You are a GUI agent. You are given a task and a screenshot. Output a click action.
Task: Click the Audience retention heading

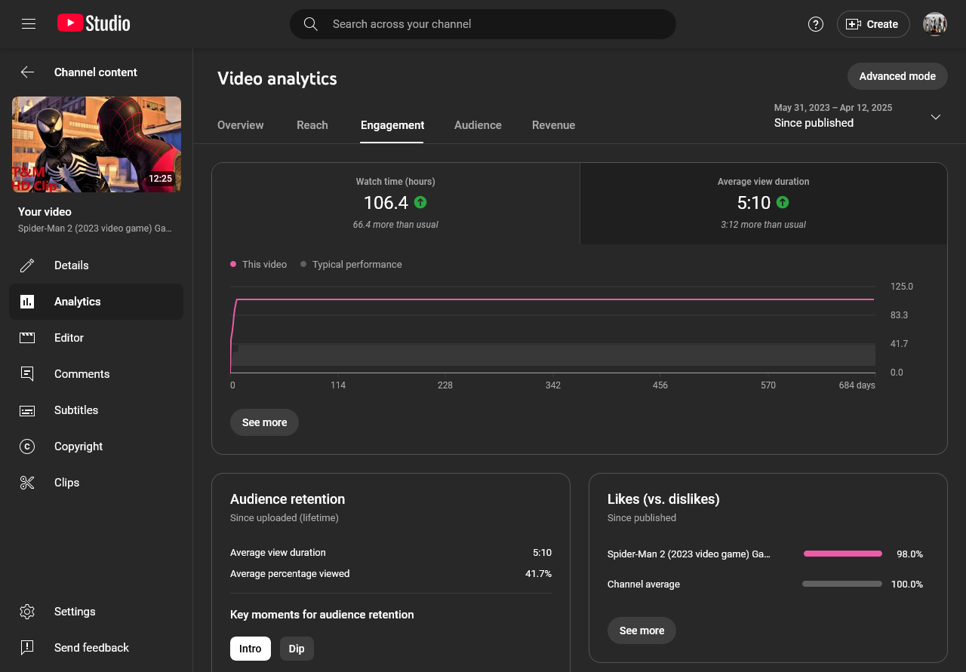tap(288, 499)
